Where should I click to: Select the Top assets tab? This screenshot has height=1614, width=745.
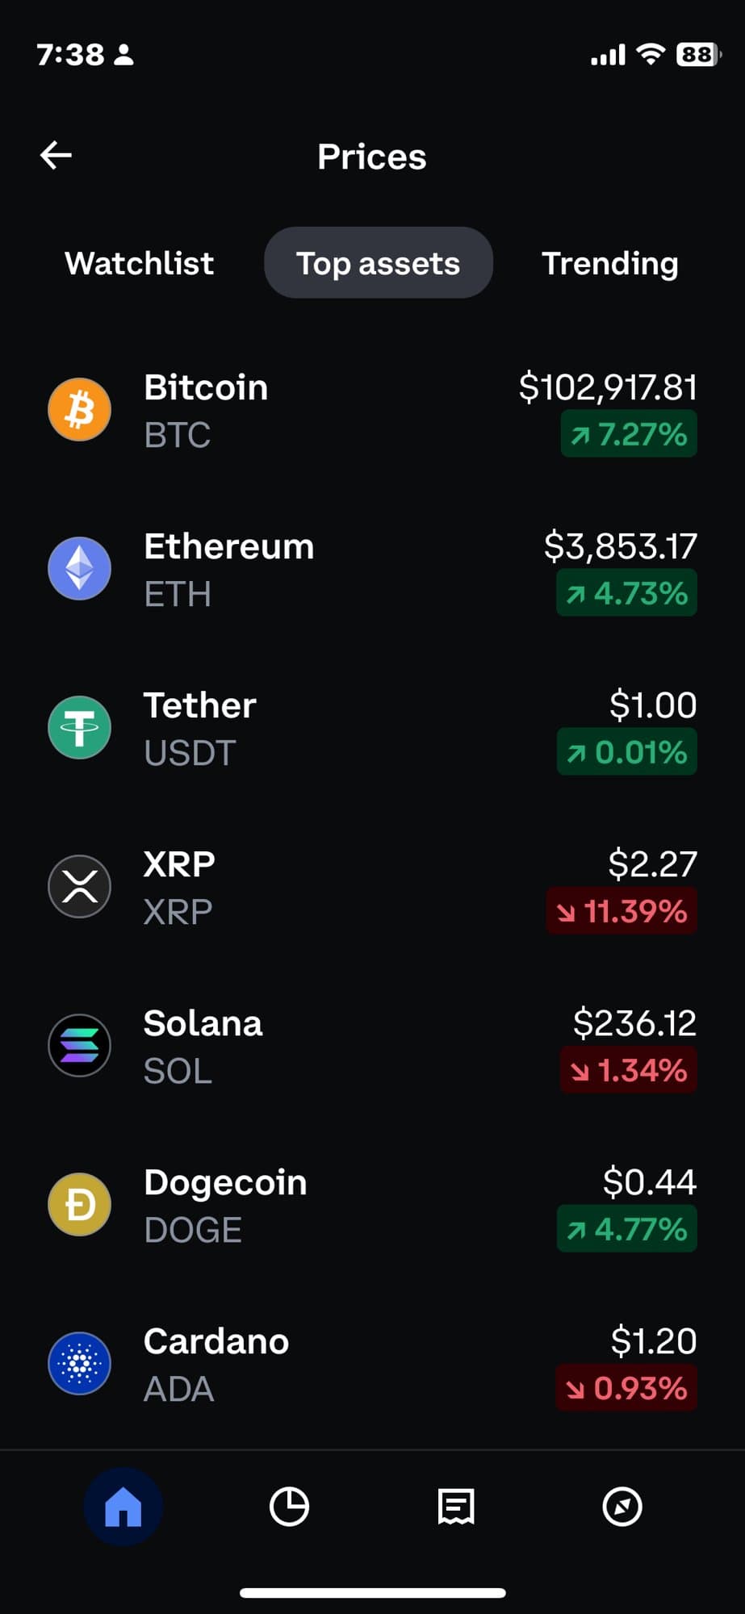coord(378,263)
